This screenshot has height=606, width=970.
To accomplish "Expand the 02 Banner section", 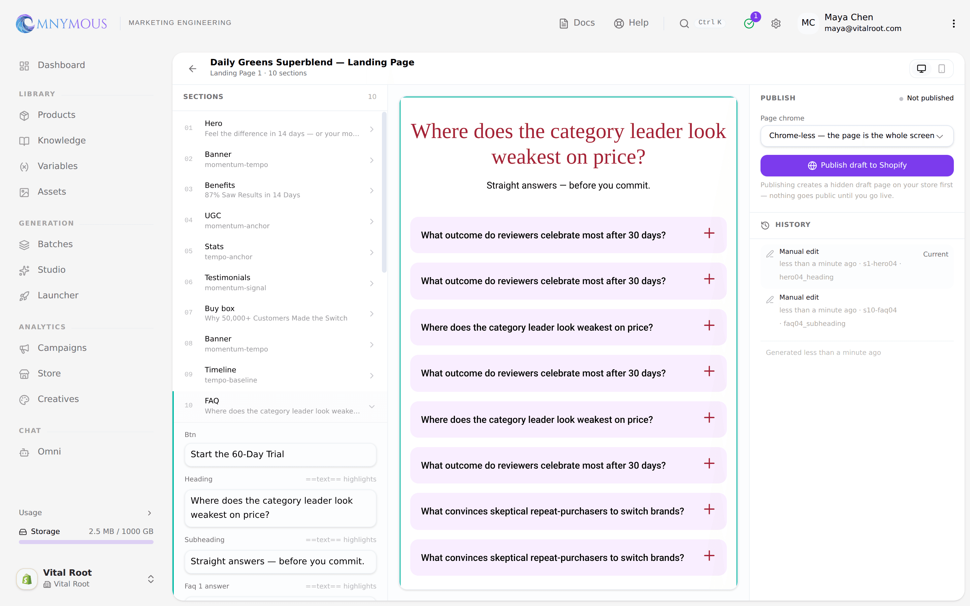I will coord(280,159).
